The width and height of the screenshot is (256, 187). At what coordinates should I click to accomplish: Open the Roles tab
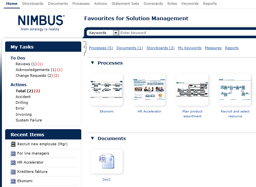[172, 4]
